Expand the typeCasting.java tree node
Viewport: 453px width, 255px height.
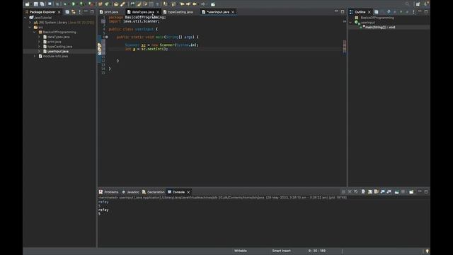click(x=40, y=47)
